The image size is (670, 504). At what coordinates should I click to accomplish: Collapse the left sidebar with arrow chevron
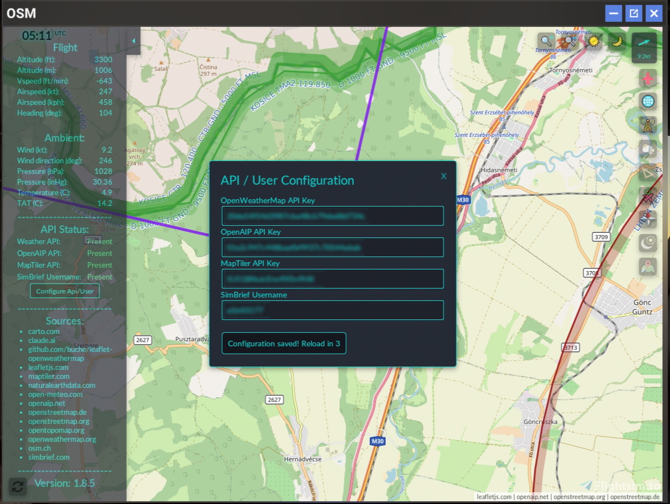[133, 40]
